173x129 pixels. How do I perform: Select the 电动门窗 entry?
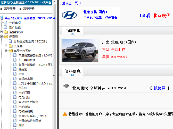(x=24, y=93)
